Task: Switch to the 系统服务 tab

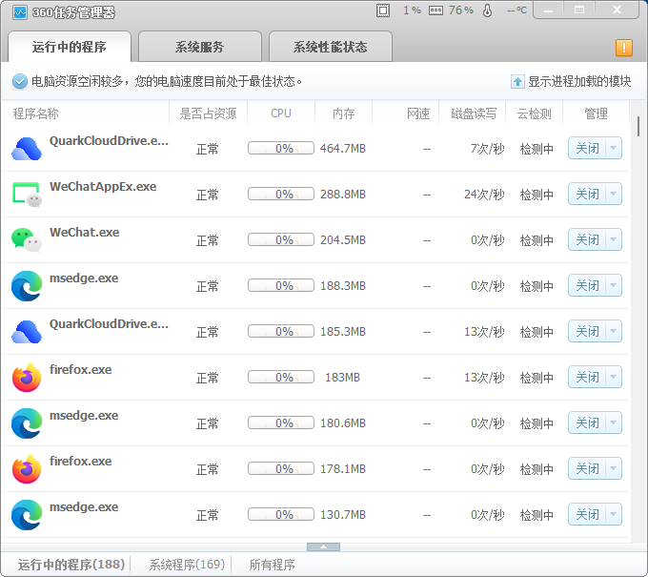Action: (199, 47)
